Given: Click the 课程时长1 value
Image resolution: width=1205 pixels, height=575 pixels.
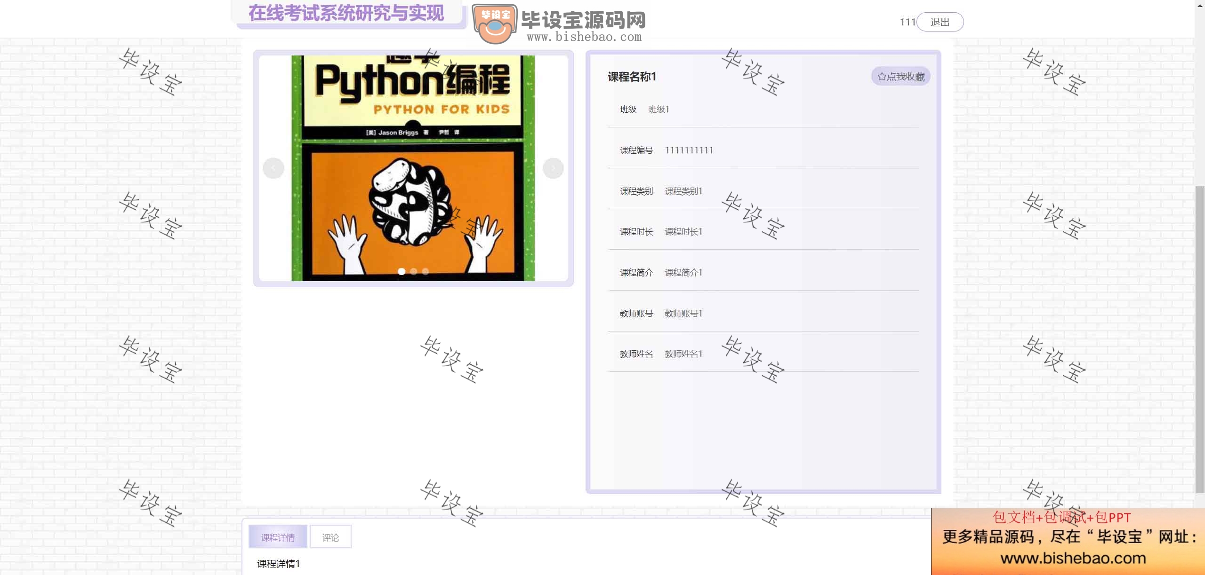Looking at the screenshot, I should point(683,232).
